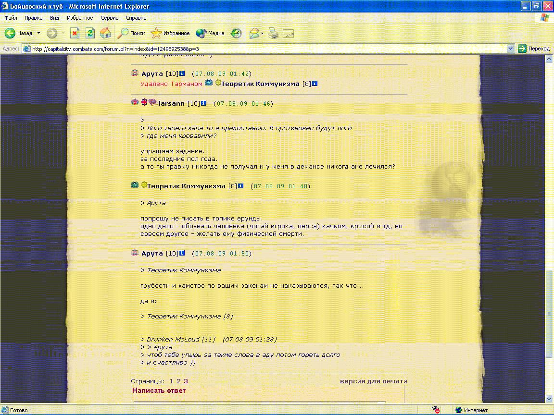
Task: Open Теоретик Коммунизма name in 01:48 post
Action: pyautogui.click(x=186, y=186)
